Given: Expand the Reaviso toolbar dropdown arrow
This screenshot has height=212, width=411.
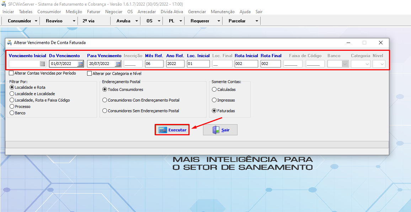Looking at the screenshot, I should point(74,21).
